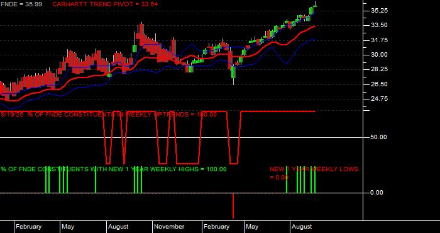Click the first February time axis label
The width and height of the screenshot is (440, 233).
coord(29,227)
